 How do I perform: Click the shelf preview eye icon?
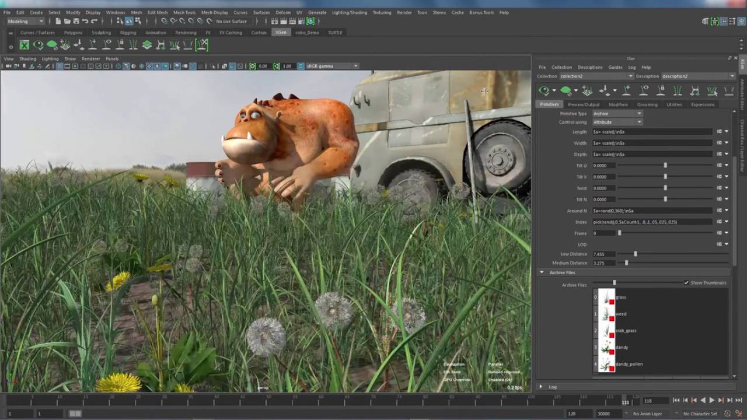point(39,45)
